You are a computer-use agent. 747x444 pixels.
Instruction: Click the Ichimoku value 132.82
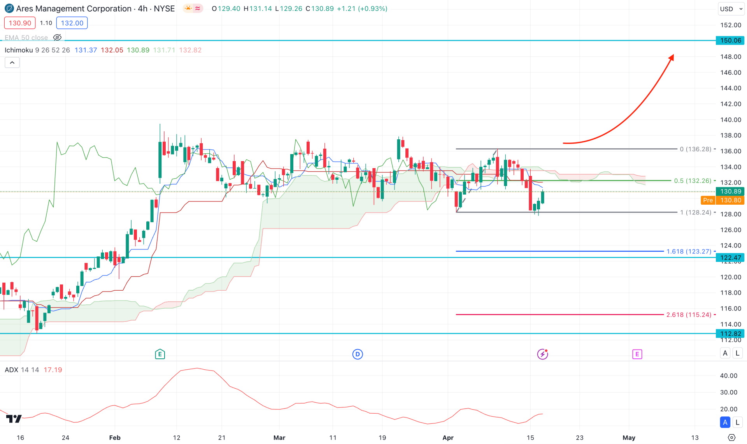pyautogui.click(x=190, y=50)
